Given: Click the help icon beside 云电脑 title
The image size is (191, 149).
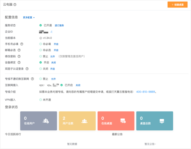Looking at the screenshot, I should (x=15, y=4).
